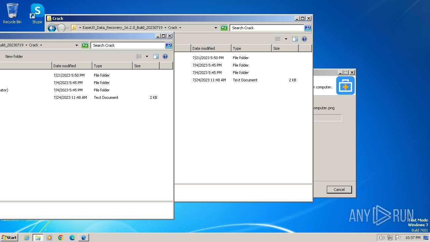Click the EaseUS toolbox icon in dialog
Image resolution: width=430 pixels, height=242 pixels.
click(x=345, y=85)
